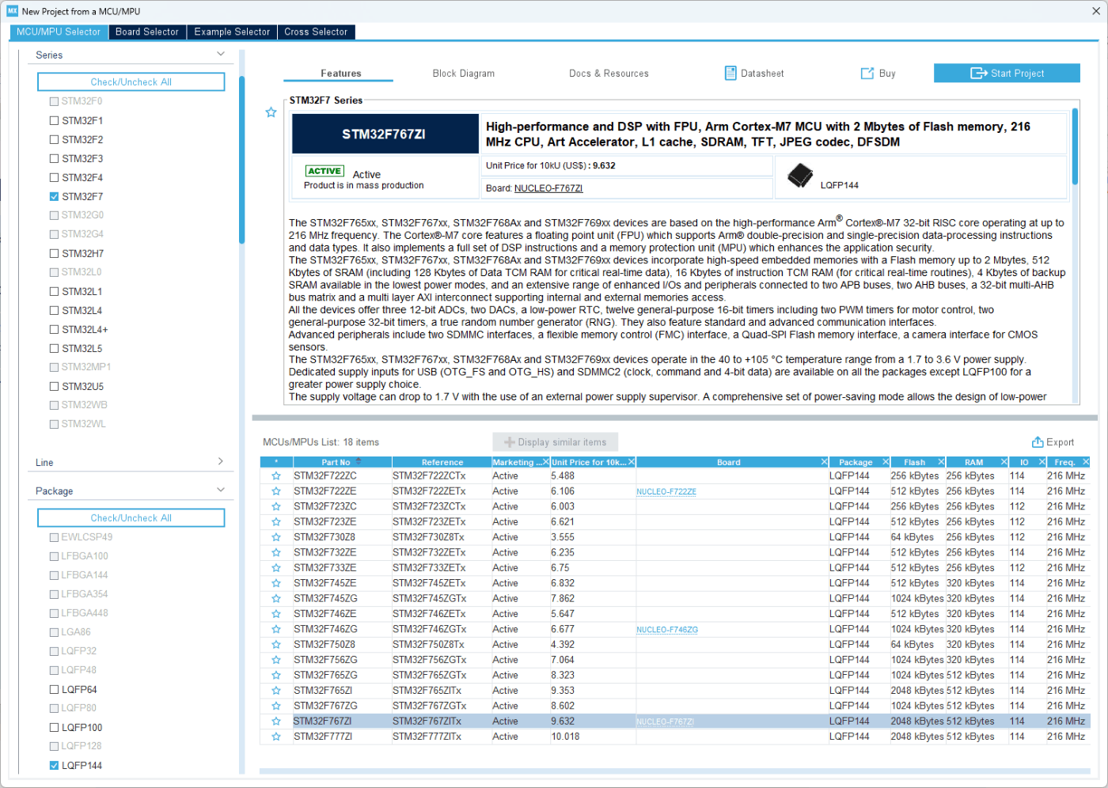Expand the Line filter section

[x=221, y=461]
